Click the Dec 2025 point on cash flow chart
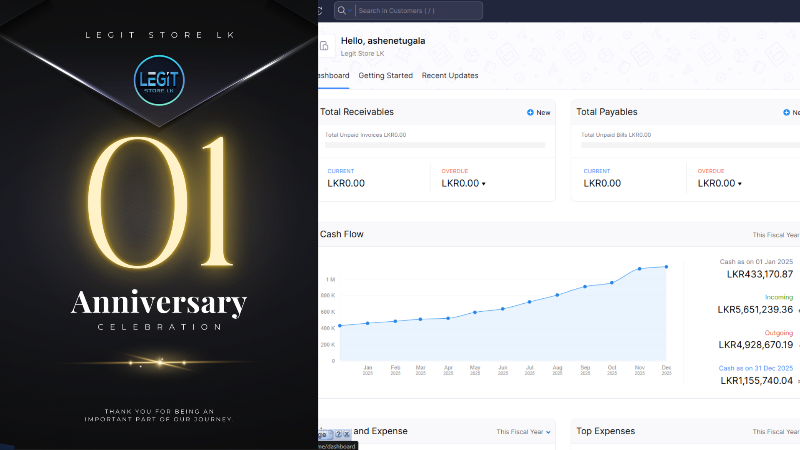 (x=666, y=267)
